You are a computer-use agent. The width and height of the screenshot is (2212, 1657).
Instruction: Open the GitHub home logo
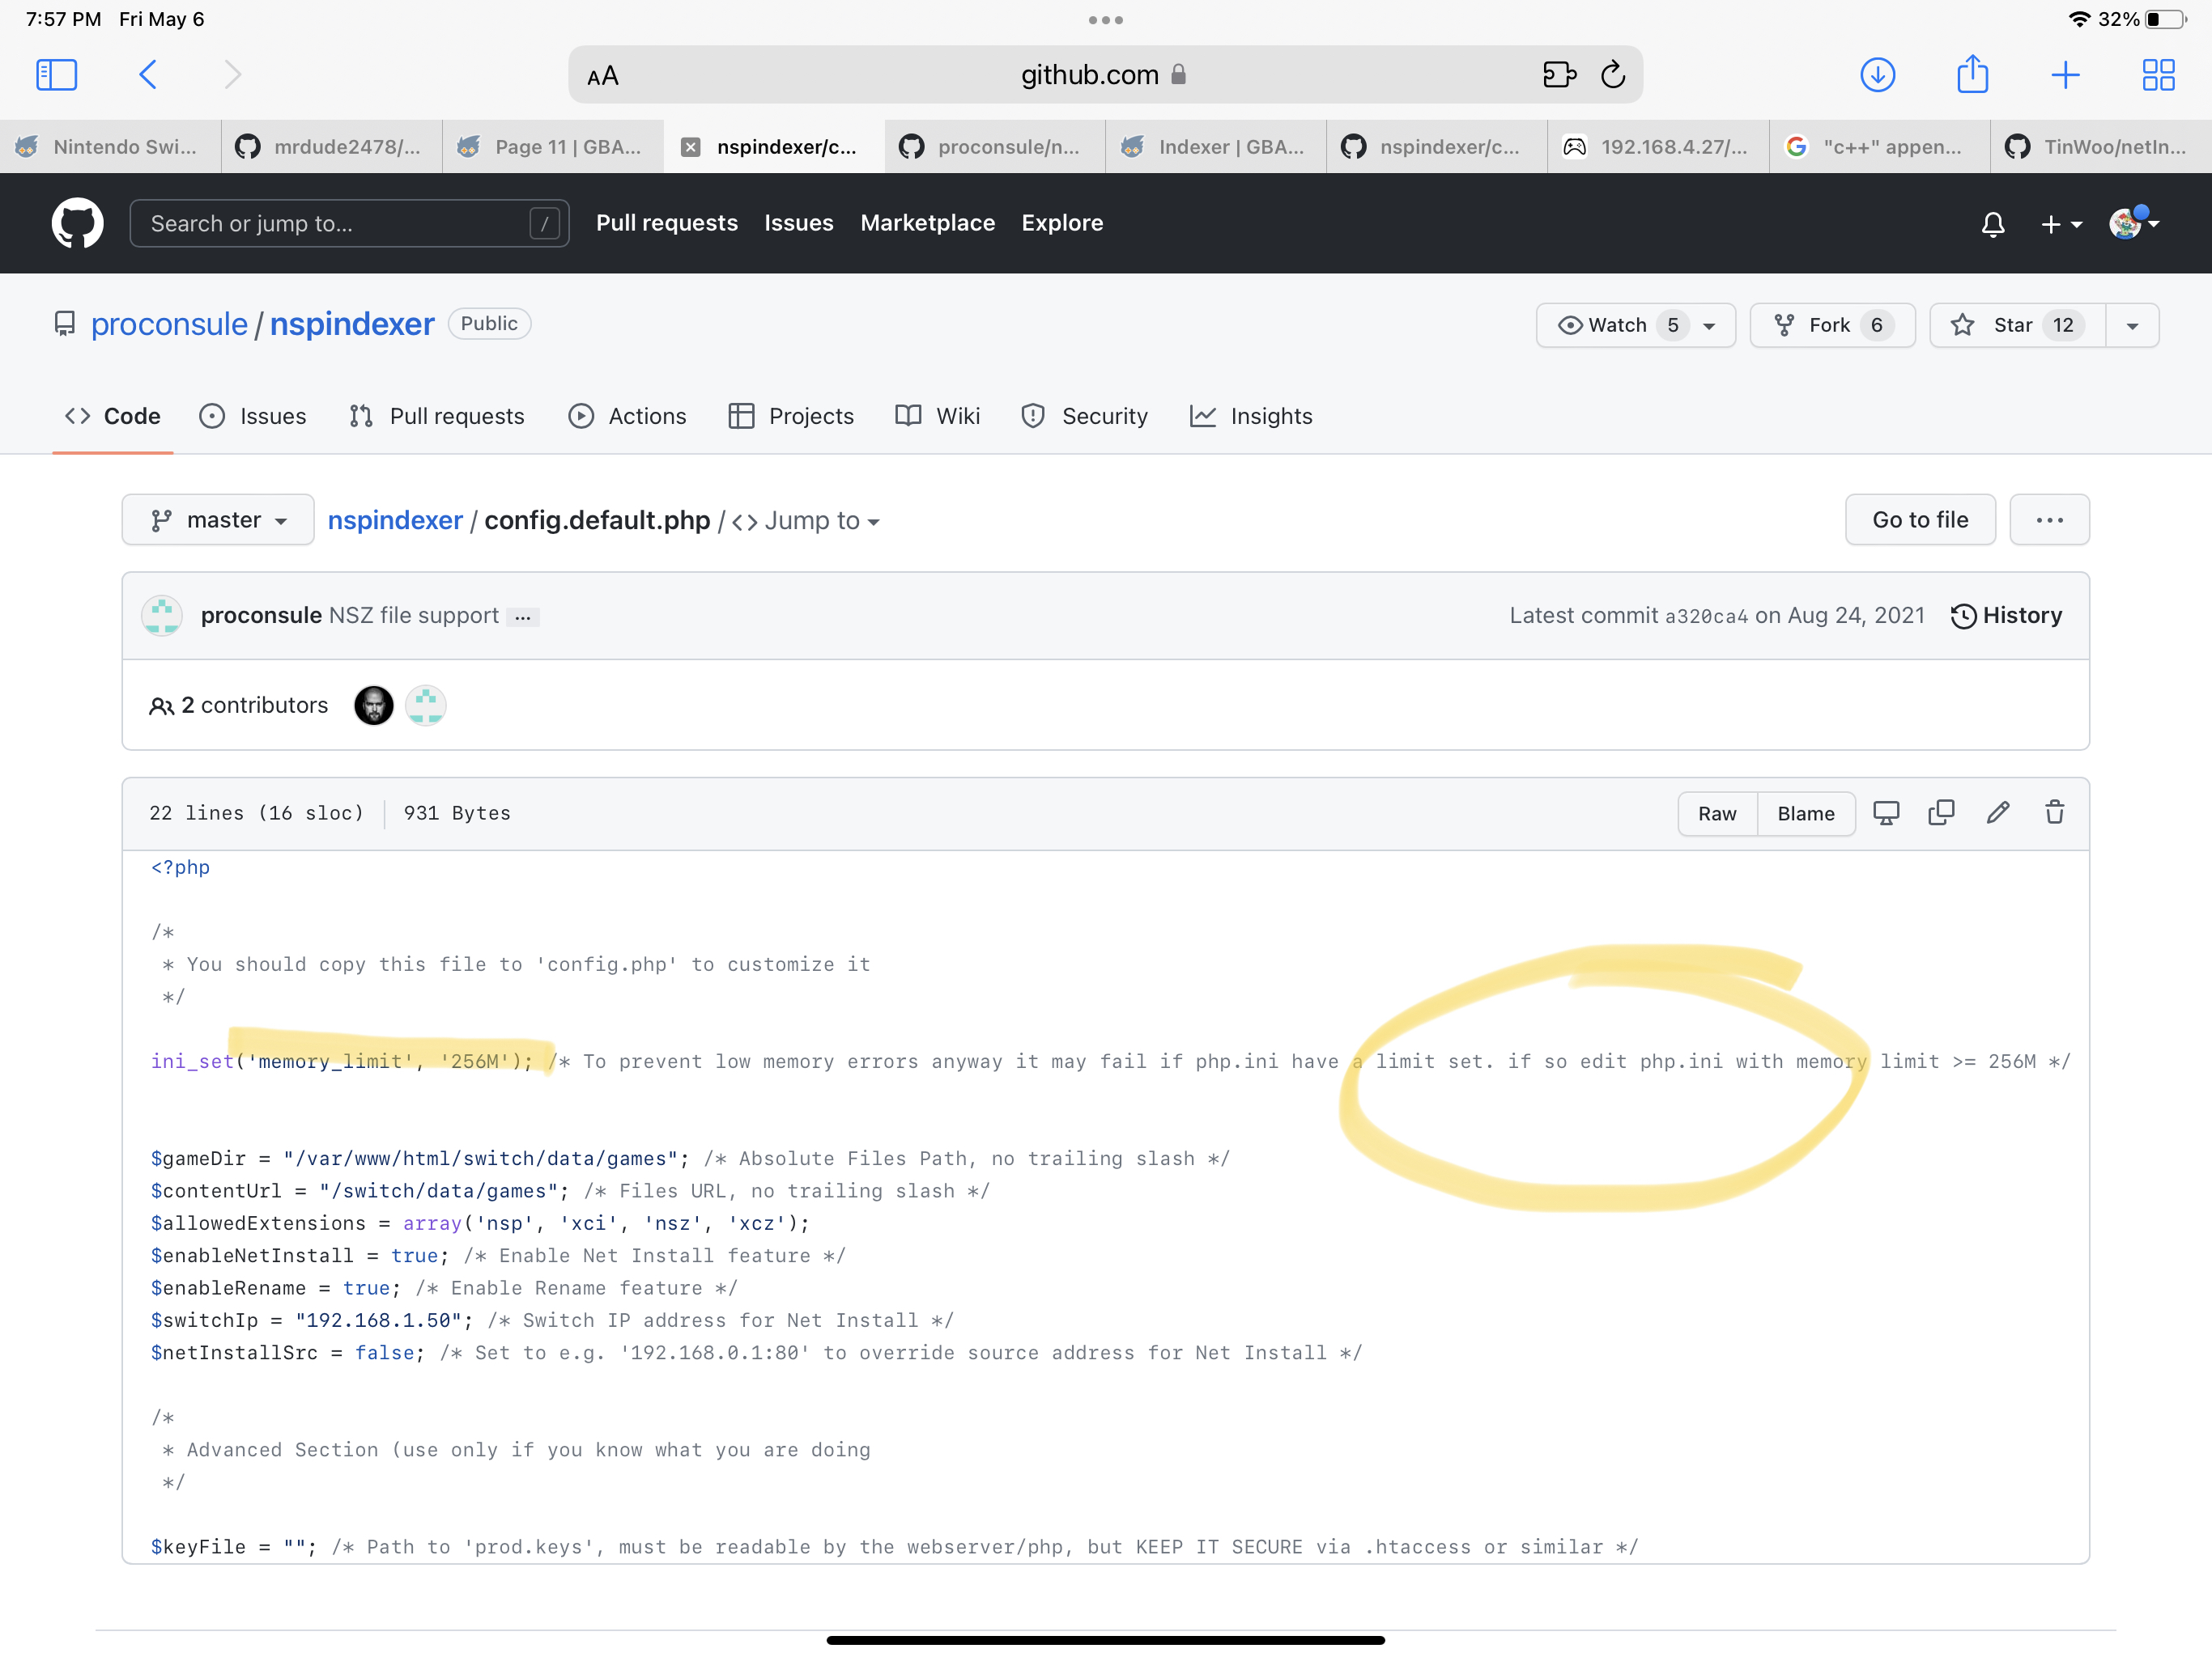coord(77,222)
